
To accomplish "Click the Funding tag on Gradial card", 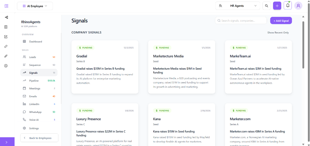I will click(85, 48).
